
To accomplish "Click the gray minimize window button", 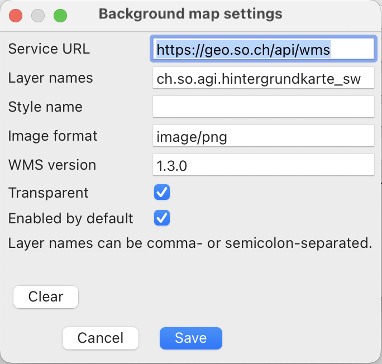I will coord(37,15).
